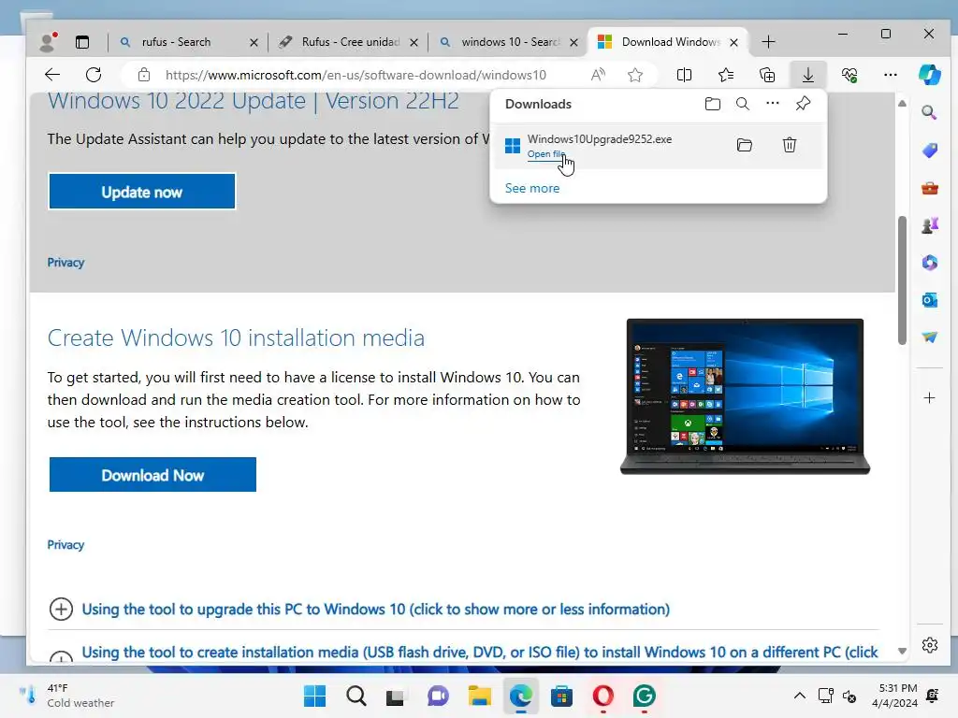Open the weather widget showing 41°F
The image size is (958, 718).
click(x=67, y=696)
